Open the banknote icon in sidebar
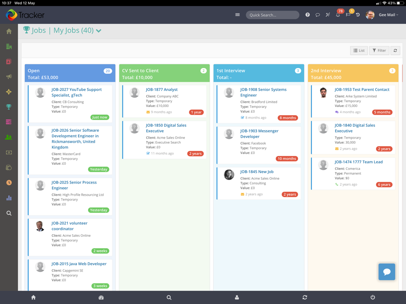This screenshot has width=406, height=304. pyautogui.click(x=9, y=152)
